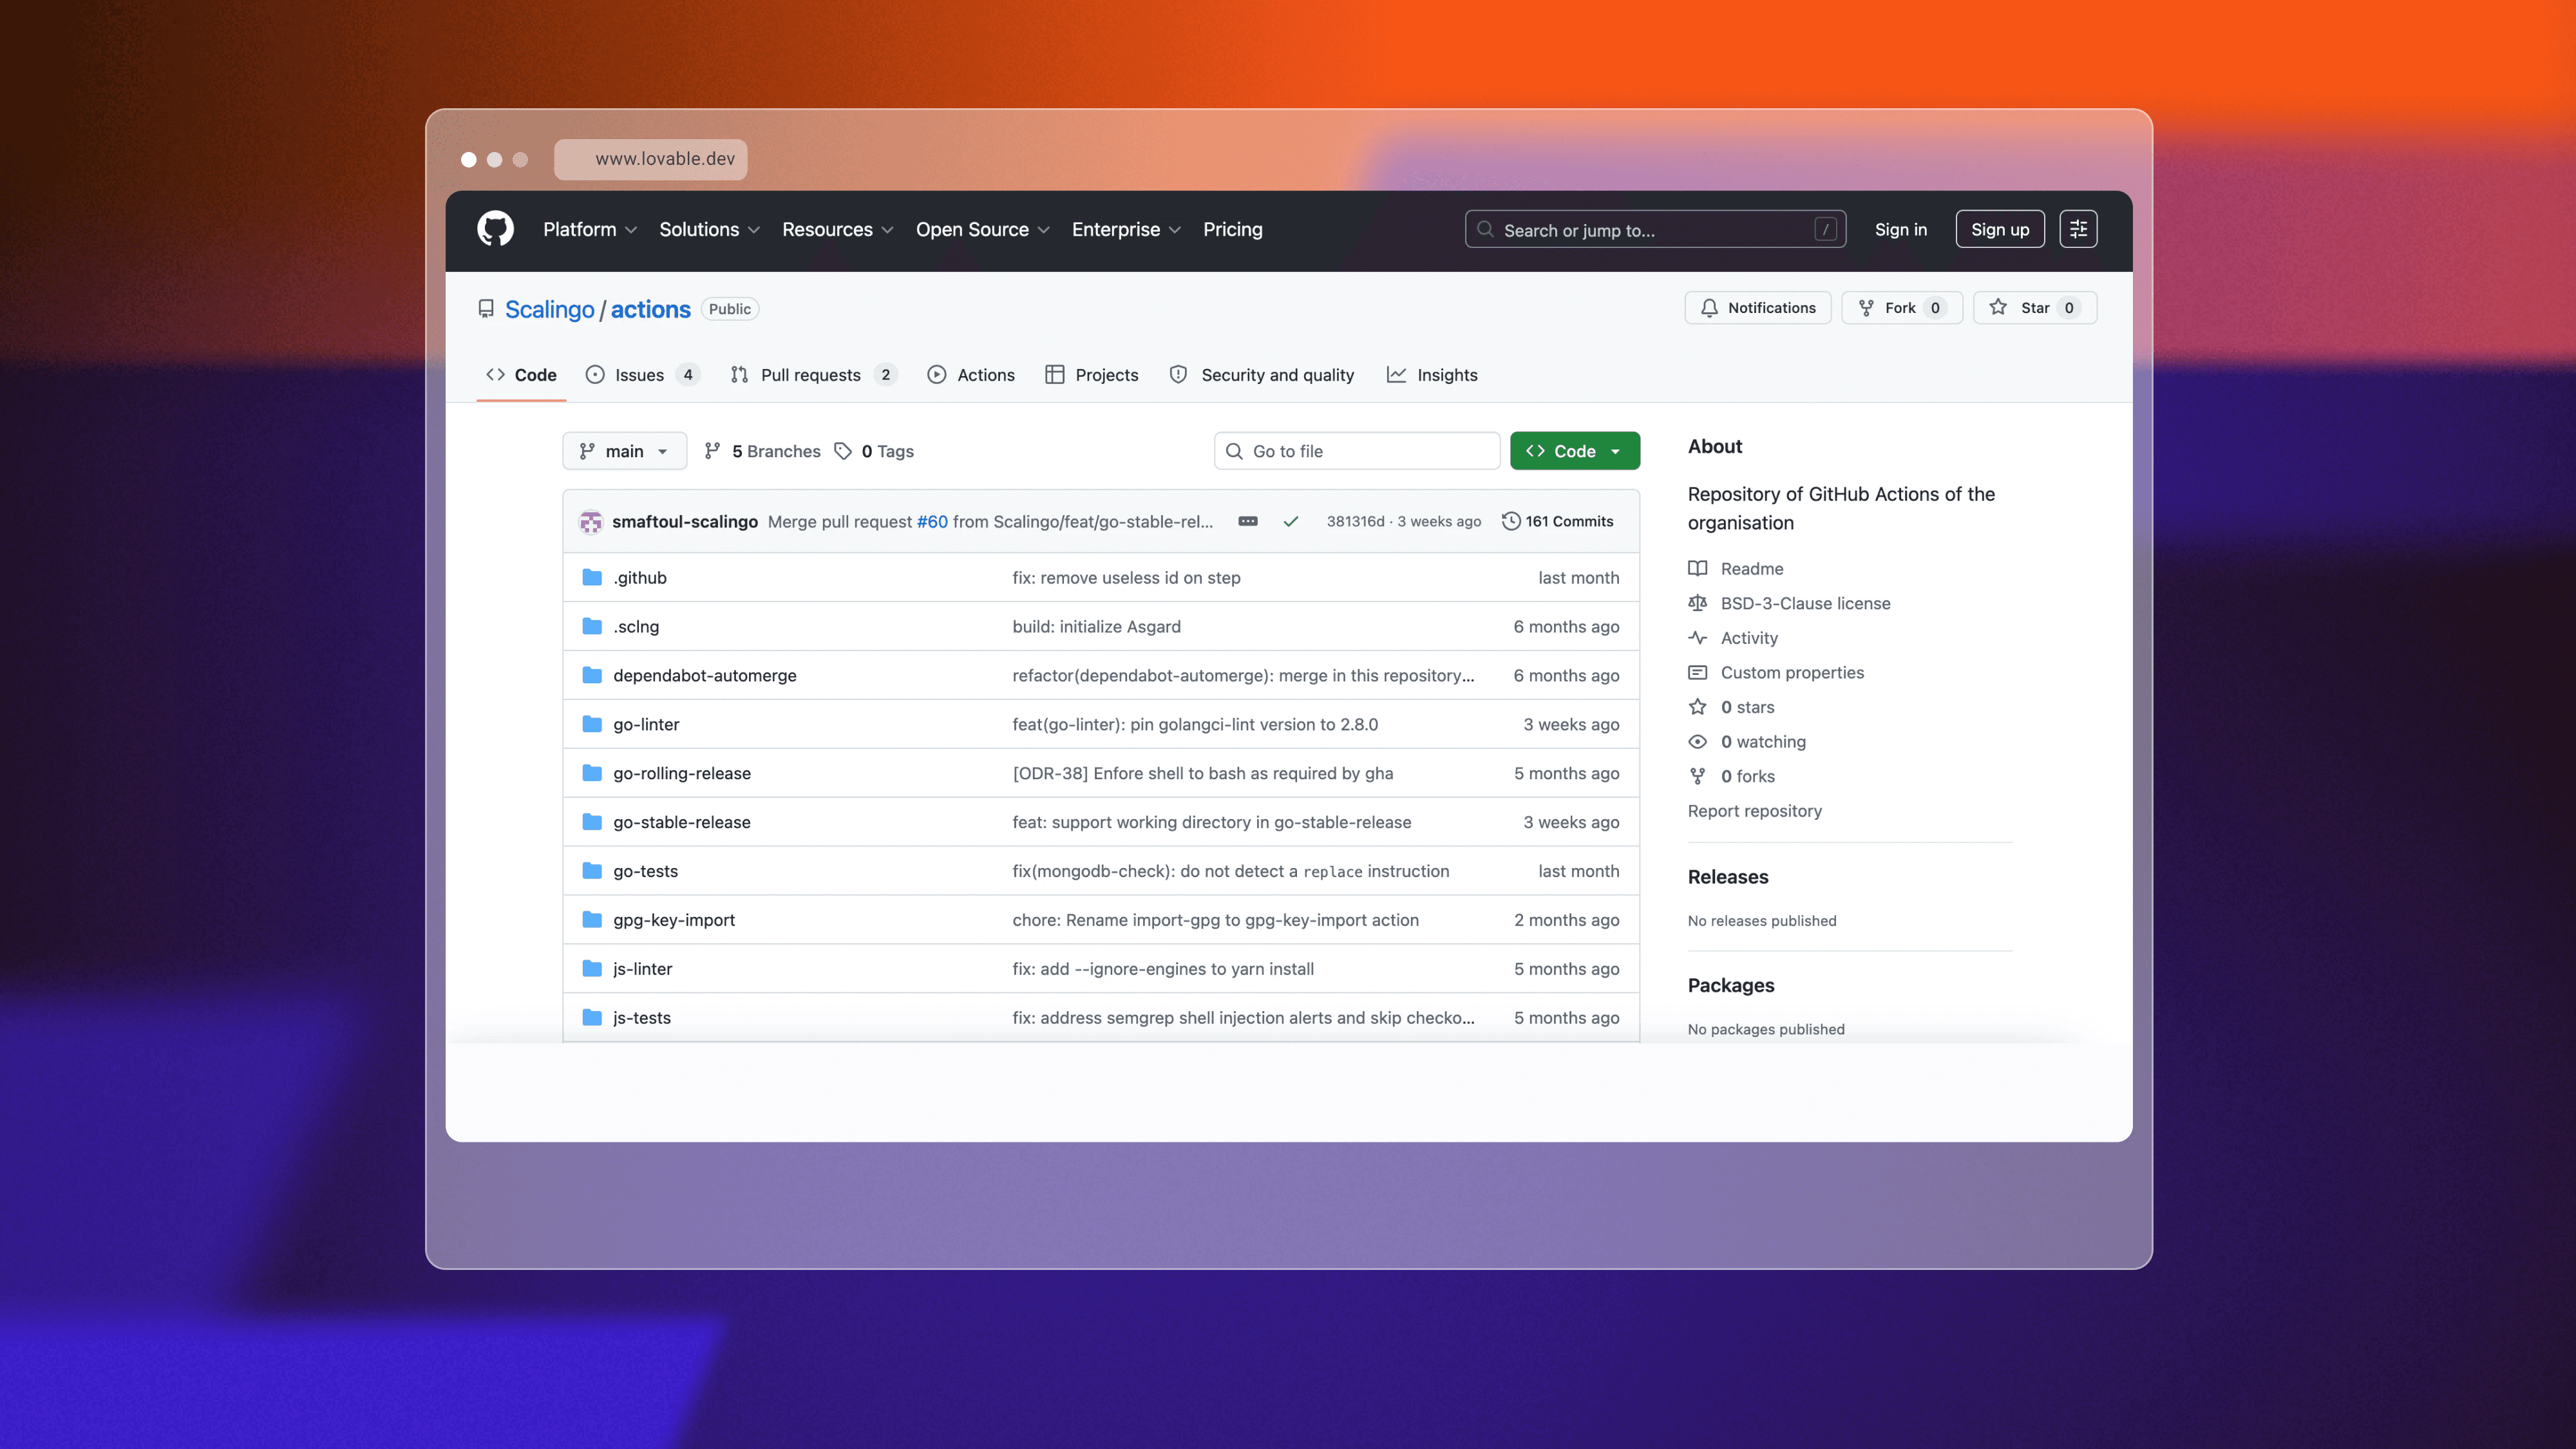Click the dependabot-automerge folder icon
2576x1449 pixels.
[592, 675]
